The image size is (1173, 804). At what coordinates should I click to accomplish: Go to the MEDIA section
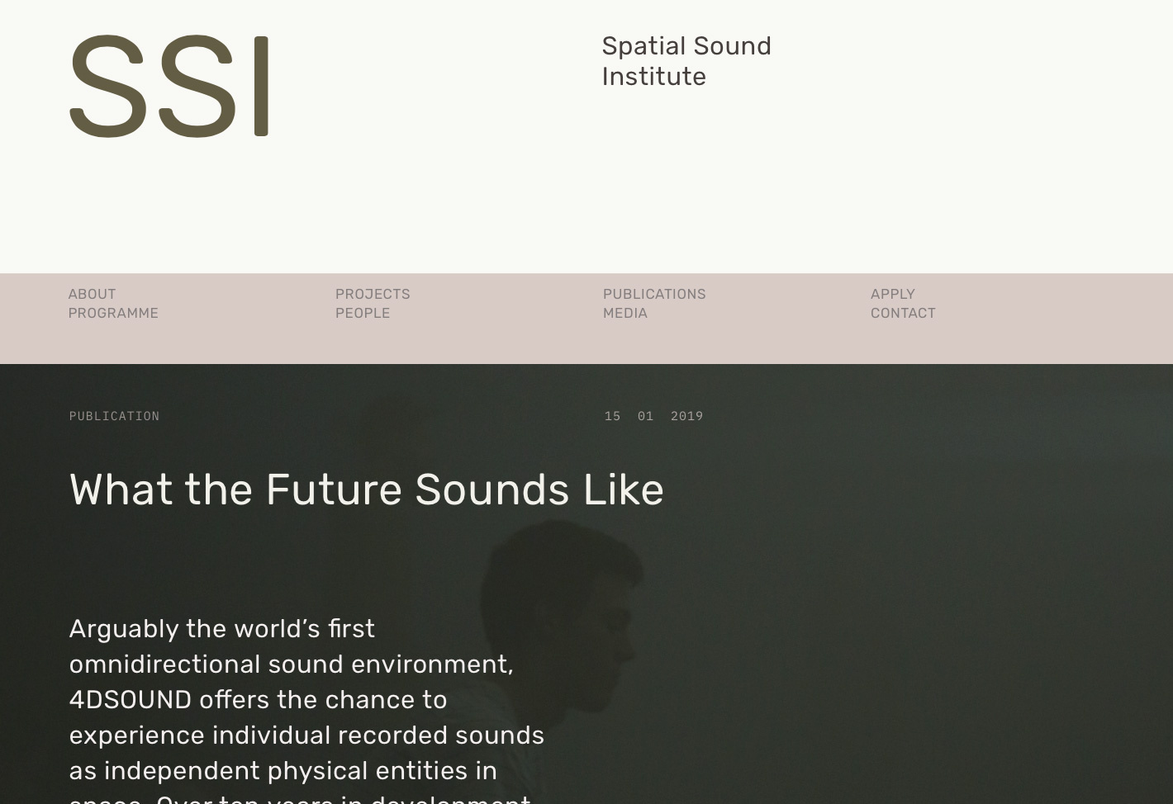pyautogui.click(x=625, y=313)
